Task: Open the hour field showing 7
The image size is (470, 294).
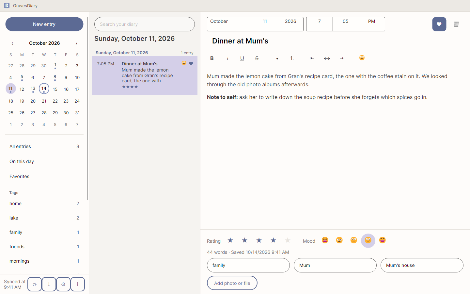Action: click(320, 24)
